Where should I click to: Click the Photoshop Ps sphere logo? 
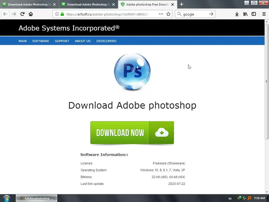[x=132, y=72]
